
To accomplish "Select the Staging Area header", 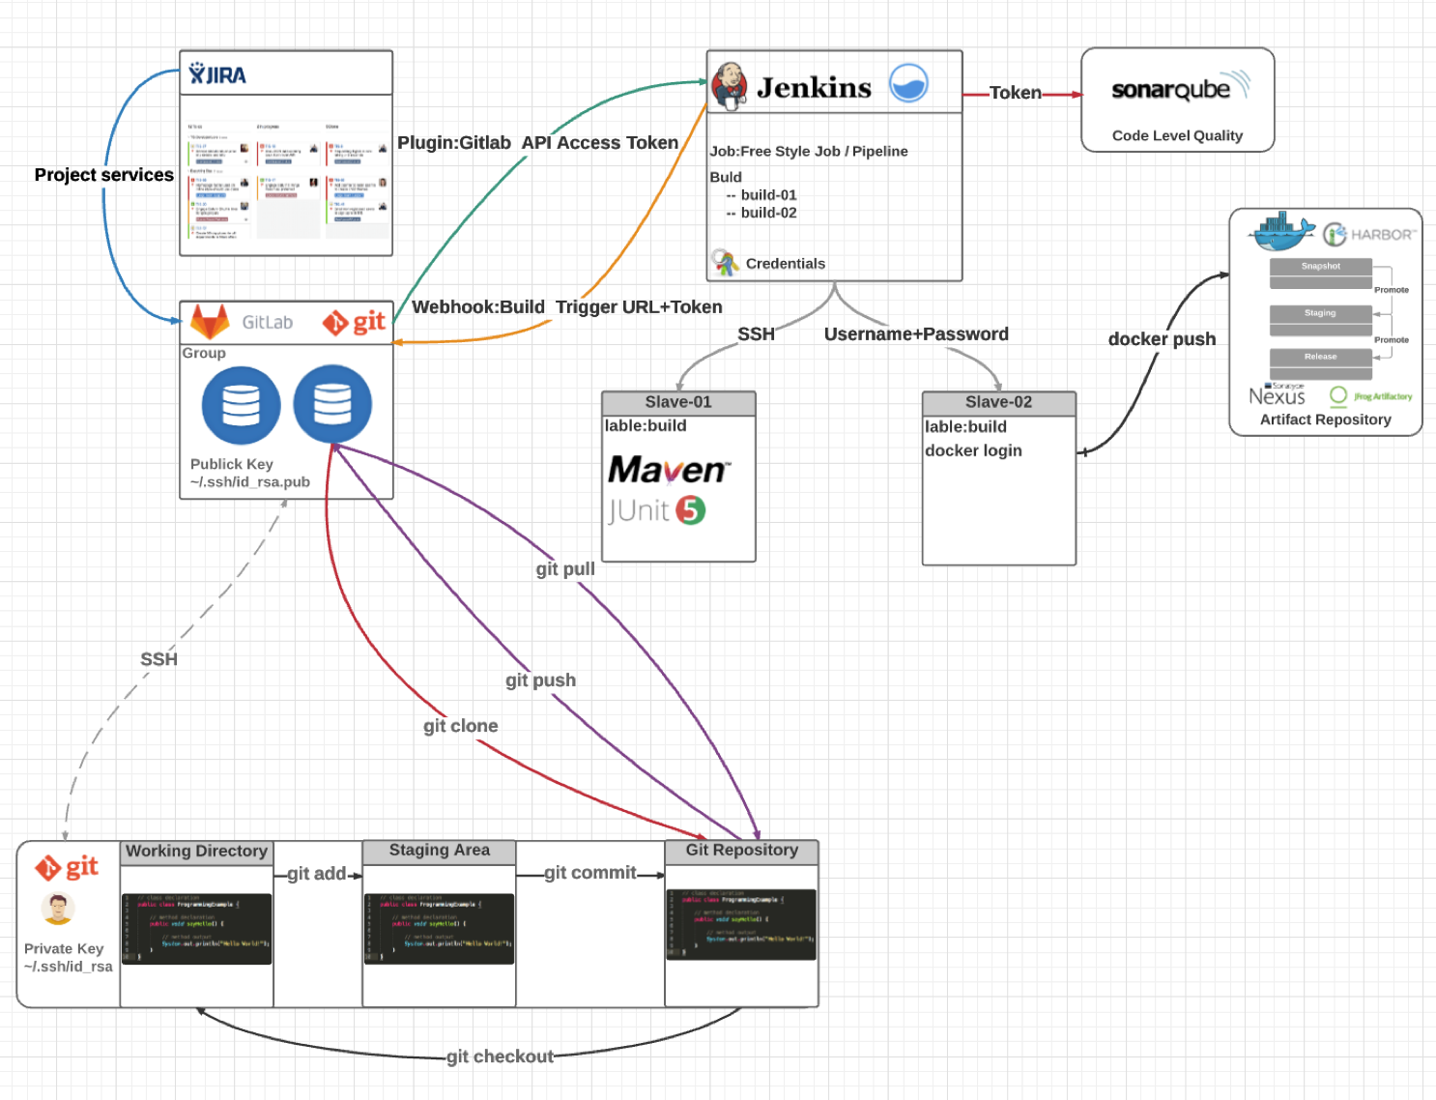I will click(x=439, y=851).
